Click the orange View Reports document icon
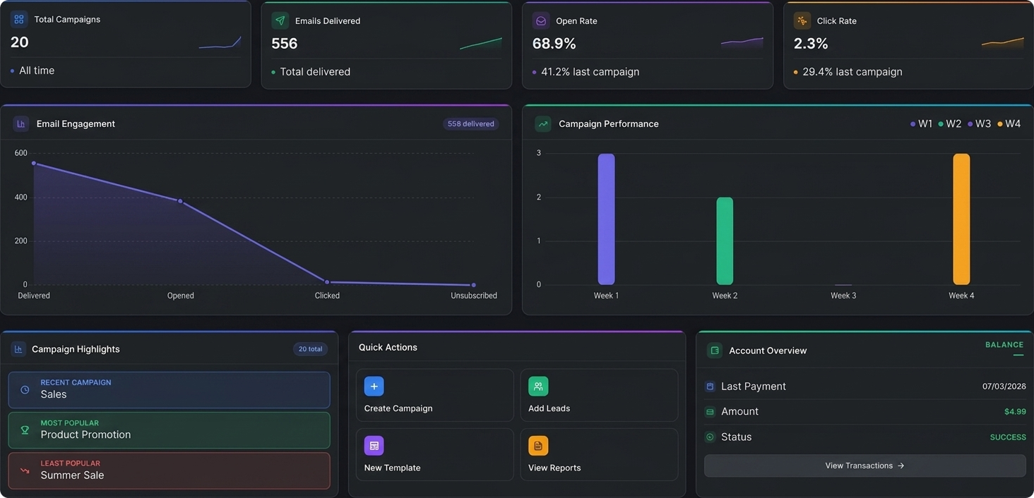This screenshot has width=1034, height=498. tap(538, 446)
